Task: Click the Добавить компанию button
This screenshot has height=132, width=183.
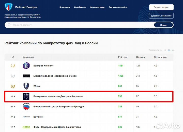Action: pos(161,16)
